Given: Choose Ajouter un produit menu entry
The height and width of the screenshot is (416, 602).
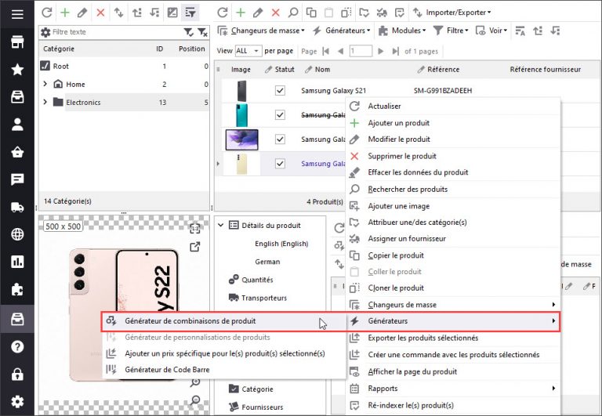Looking at the screenshot, I should click(453, 123).
